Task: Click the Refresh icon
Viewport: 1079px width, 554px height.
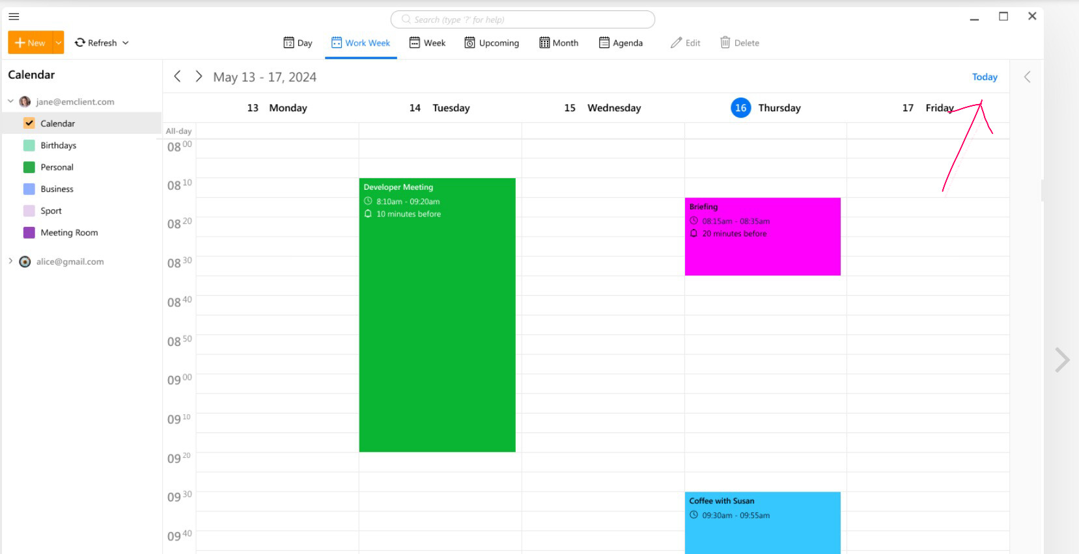Action: pyautogui.click(x=80, y=43)
